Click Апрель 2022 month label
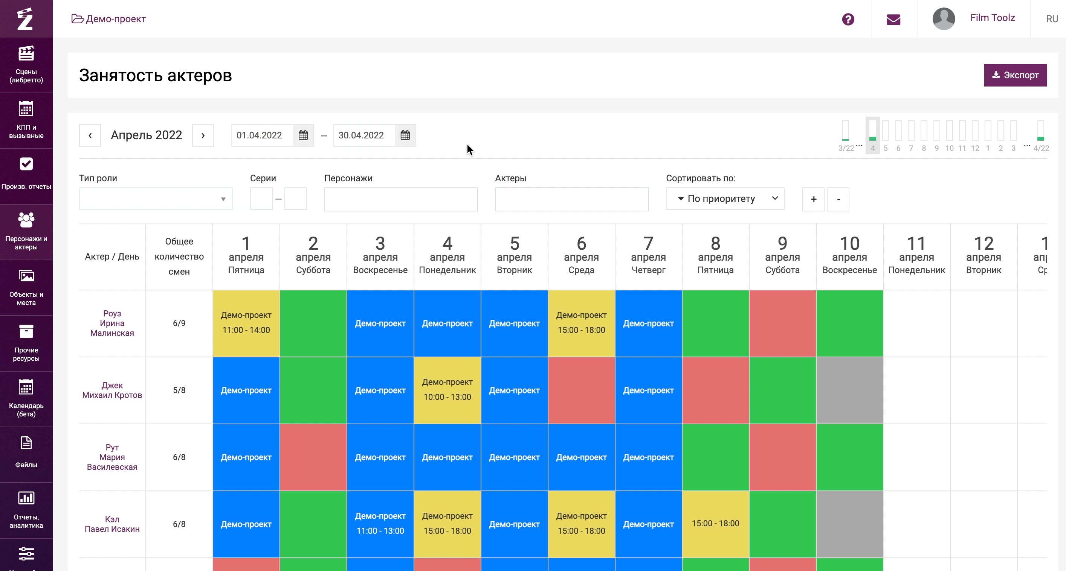 pos(147,135)
